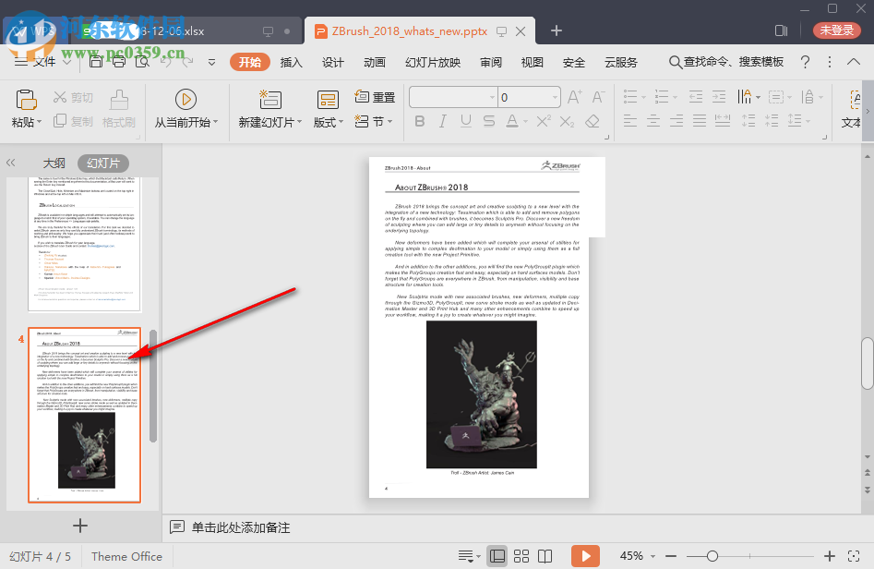Screen dimensions: 874x569
Task: Click the Format Painter brush icon
Action: pos(119,100)
